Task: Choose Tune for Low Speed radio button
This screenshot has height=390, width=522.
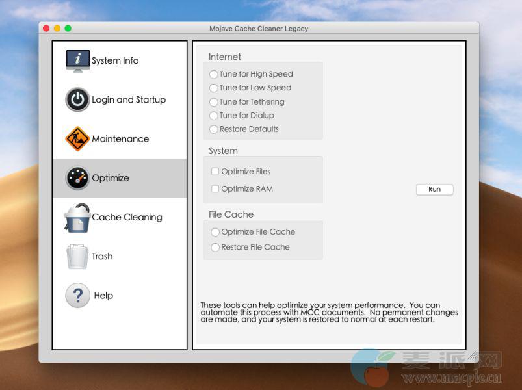Action: (214, 88)
